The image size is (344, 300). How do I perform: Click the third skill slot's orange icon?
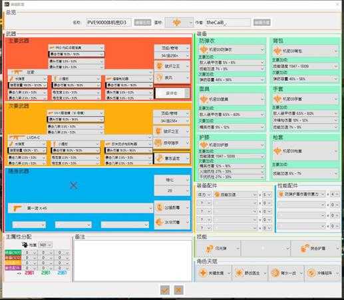click(305, 249)
